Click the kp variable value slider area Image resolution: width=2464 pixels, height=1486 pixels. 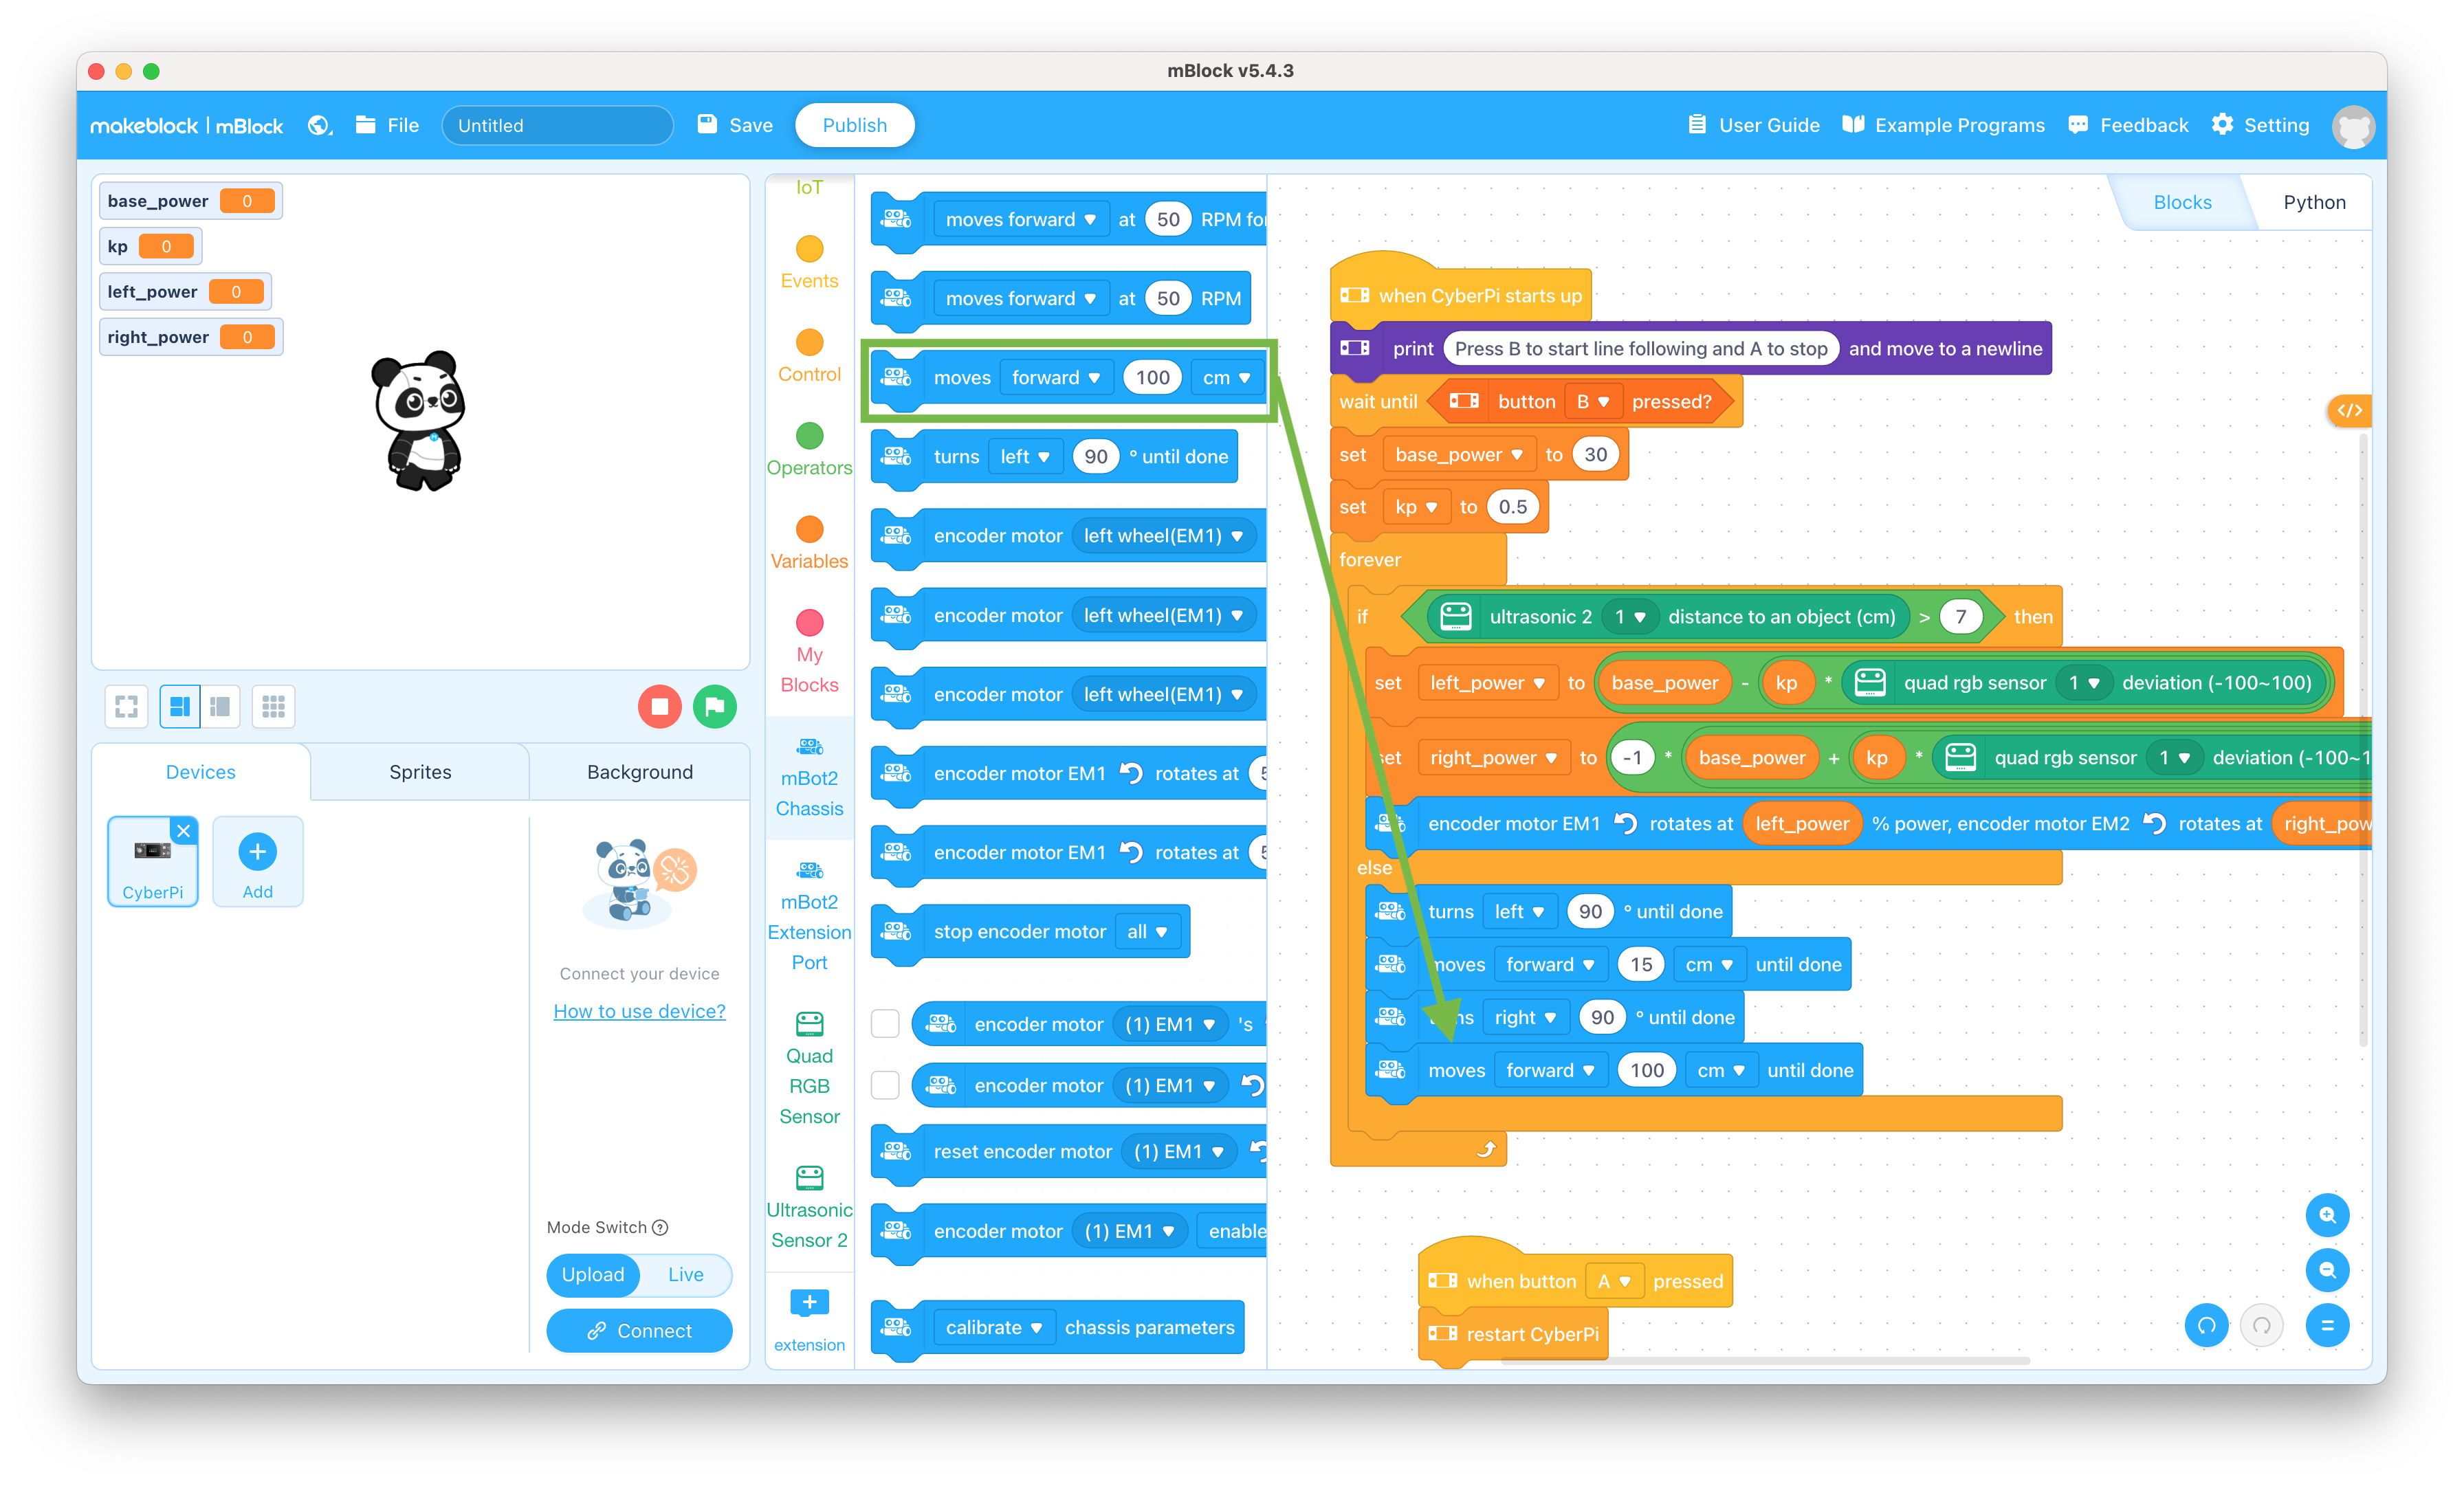pyautogui.click(x=164, y=246)
